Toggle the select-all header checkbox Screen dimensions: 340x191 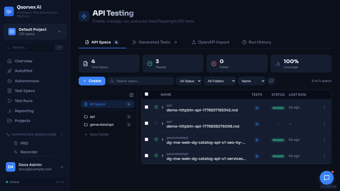pyautogui.click(x=146, y=94)
